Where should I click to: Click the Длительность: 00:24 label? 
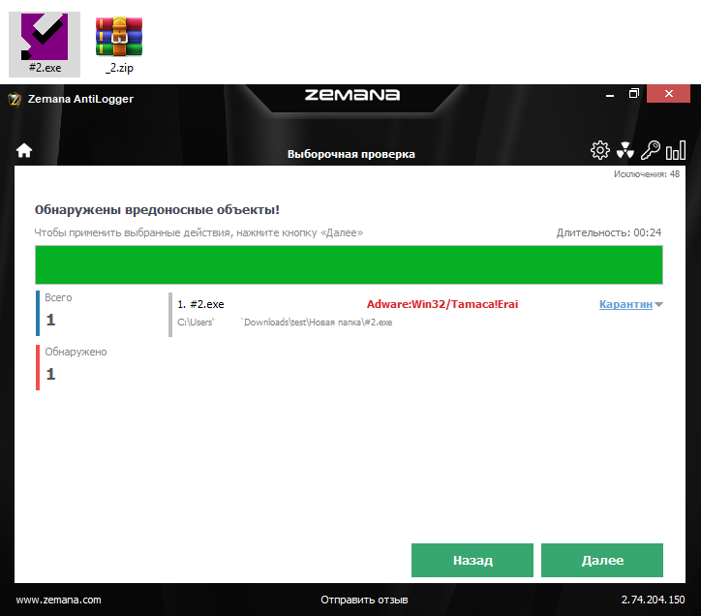point(608,232)
